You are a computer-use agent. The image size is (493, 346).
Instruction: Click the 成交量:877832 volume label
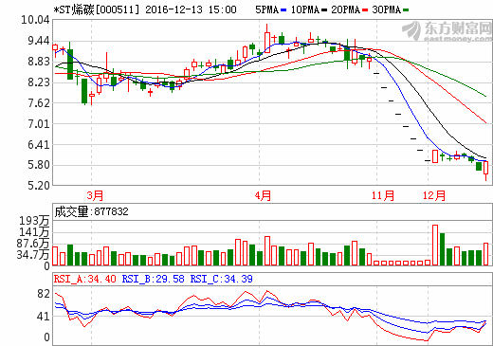[x=92, y=211]
